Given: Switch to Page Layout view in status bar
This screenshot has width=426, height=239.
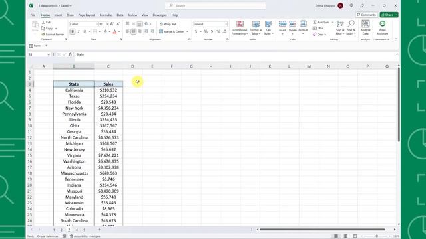Looking at the screenshot, I should pos(345,236).
